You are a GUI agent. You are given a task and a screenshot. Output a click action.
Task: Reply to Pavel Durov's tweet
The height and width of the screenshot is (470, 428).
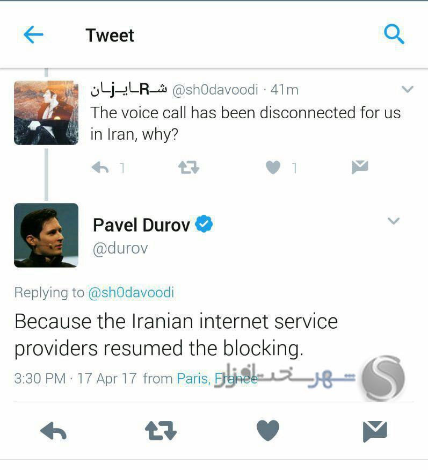53,431
